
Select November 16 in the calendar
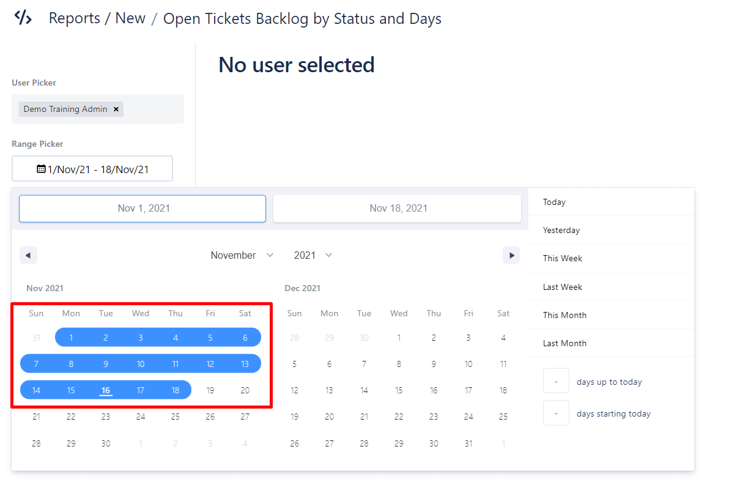click(x=106, y=390)
